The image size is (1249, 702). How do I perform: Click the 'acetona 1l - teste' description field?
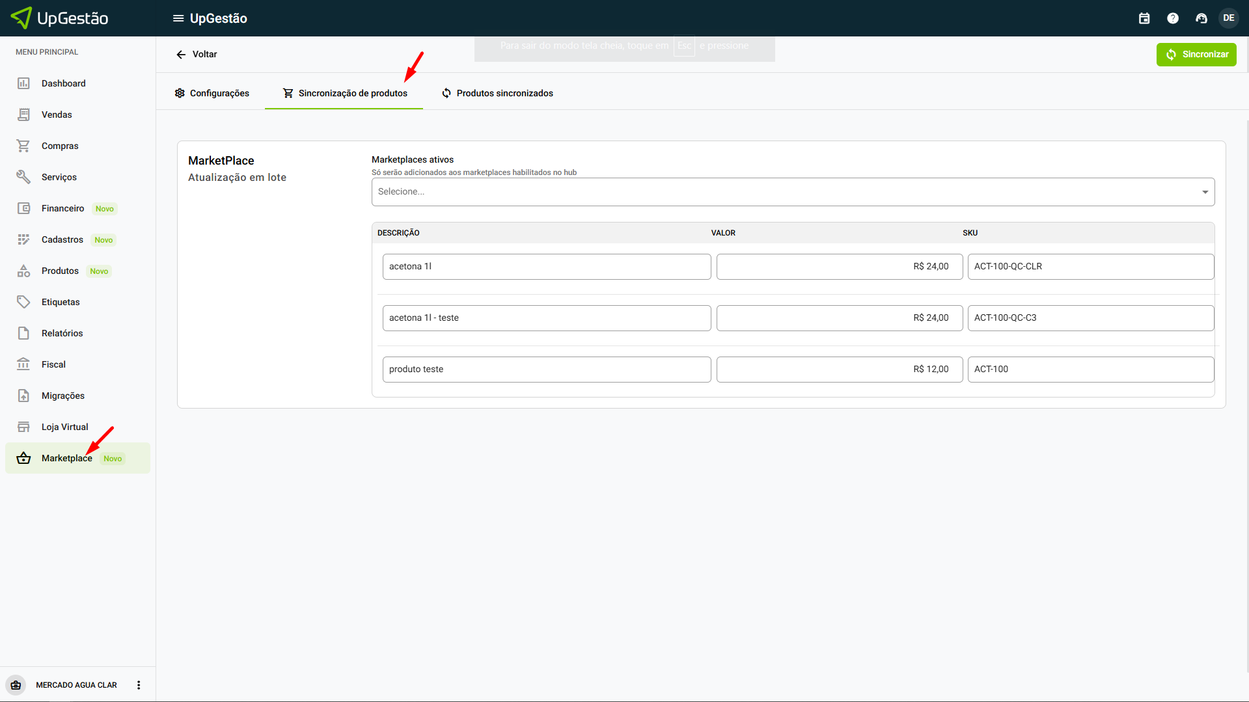point(546,318)
